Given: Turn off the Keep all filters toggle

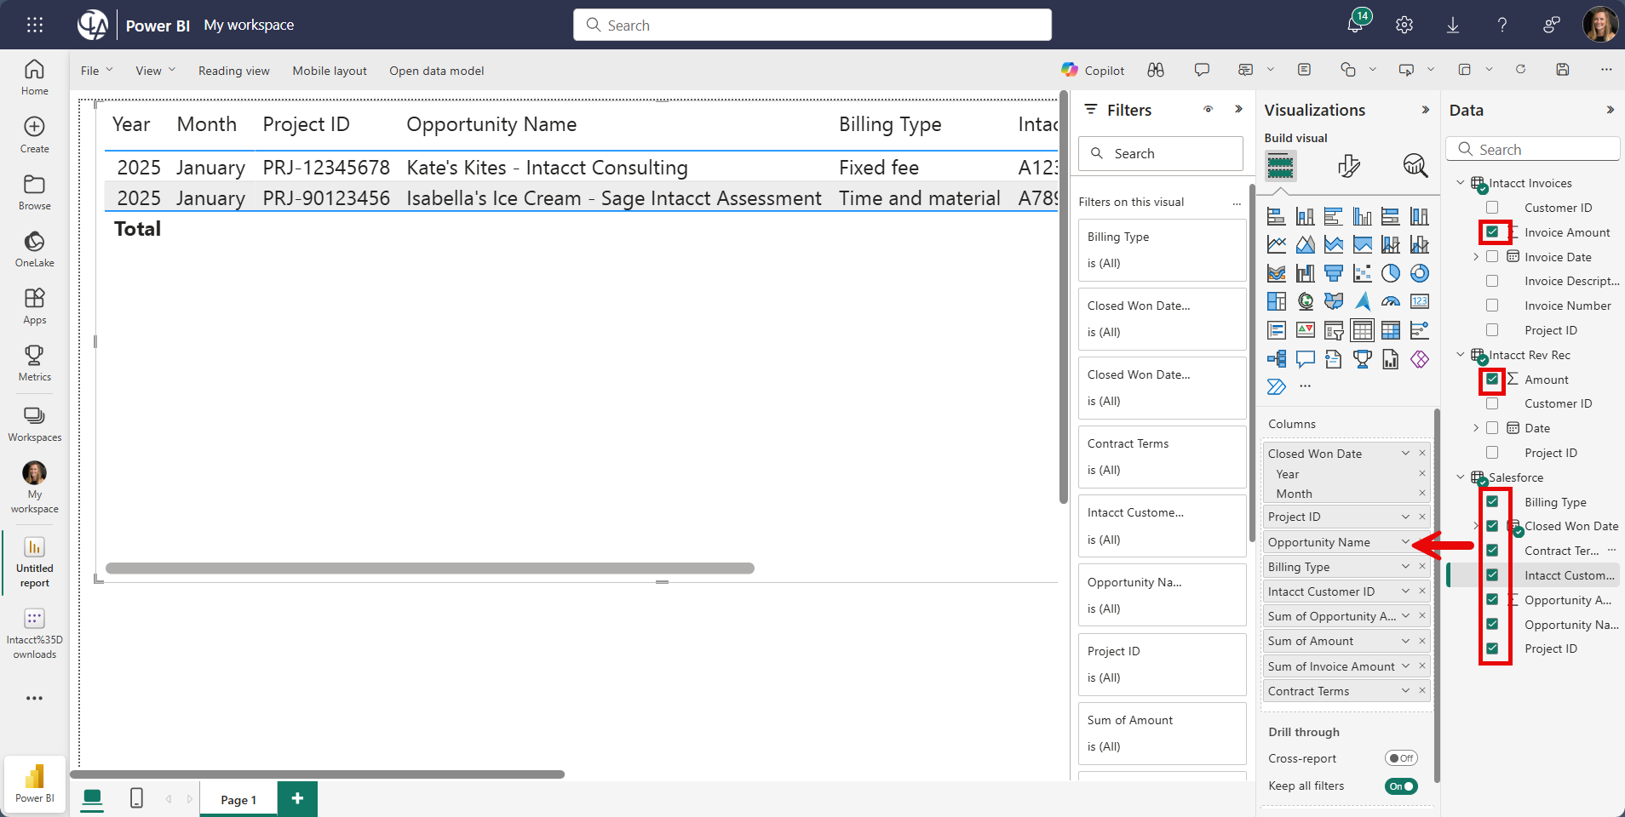Looking at the screenshot, I should [x=1400, y=786].
